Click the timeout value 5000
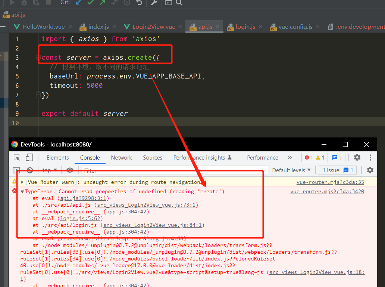This screenshot has height=287, width=385. coord(94,86)
